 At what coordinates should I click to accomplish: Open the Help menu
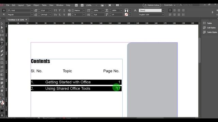coord(68,5)
